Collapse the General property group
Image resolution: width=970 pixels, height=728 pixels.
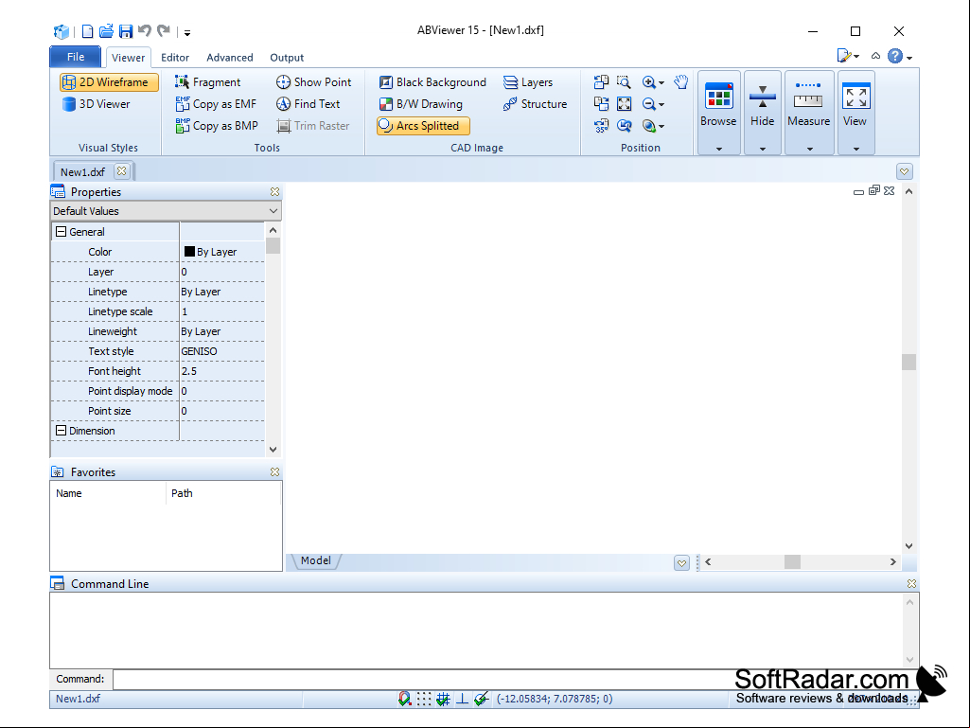click(61, 232)
